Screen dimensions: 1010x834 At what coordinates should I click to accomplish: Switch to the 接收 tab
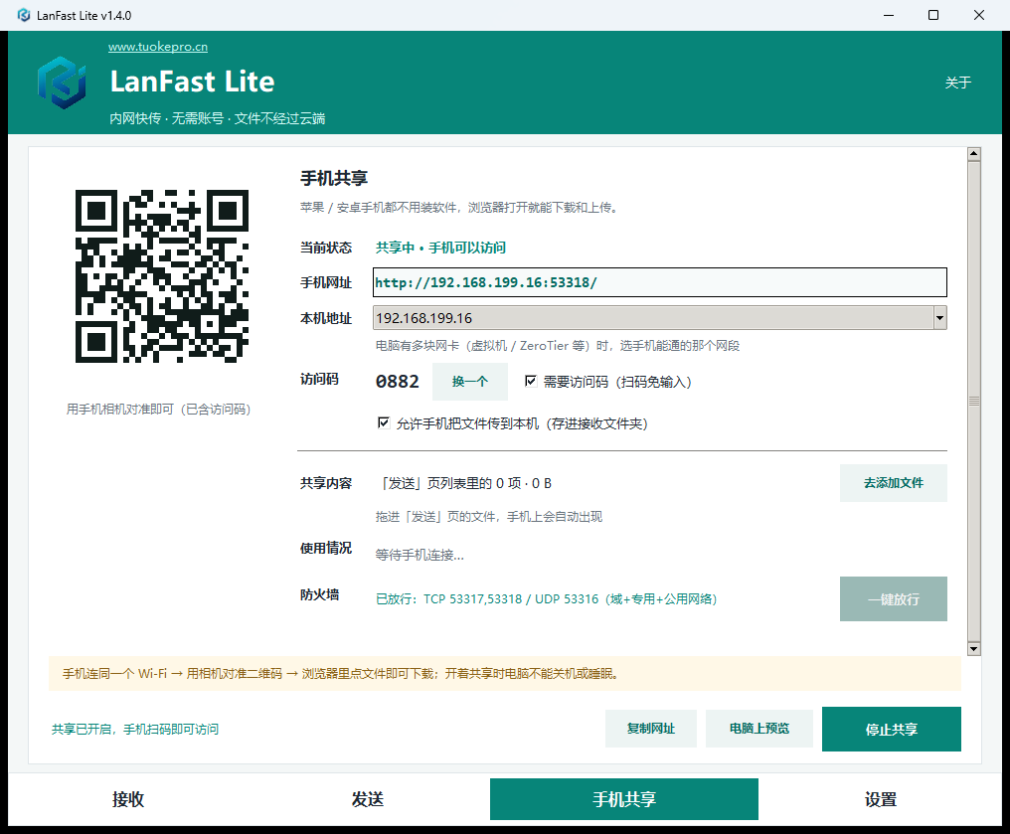tap(128, 799)
